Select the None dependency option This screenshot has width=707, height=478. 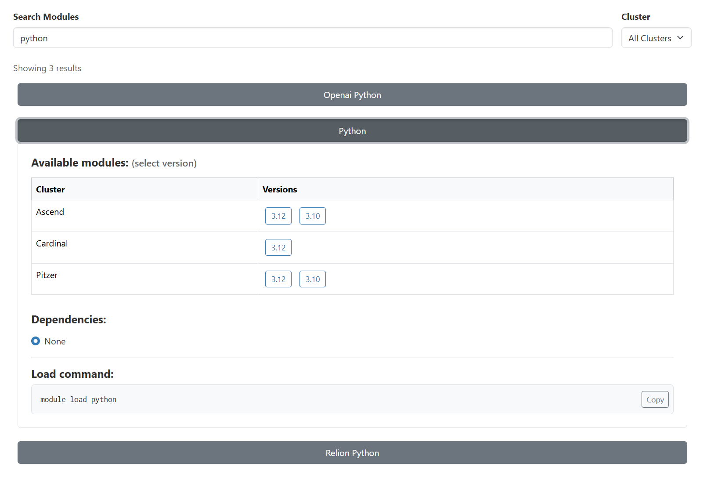(x=36, y=341)
